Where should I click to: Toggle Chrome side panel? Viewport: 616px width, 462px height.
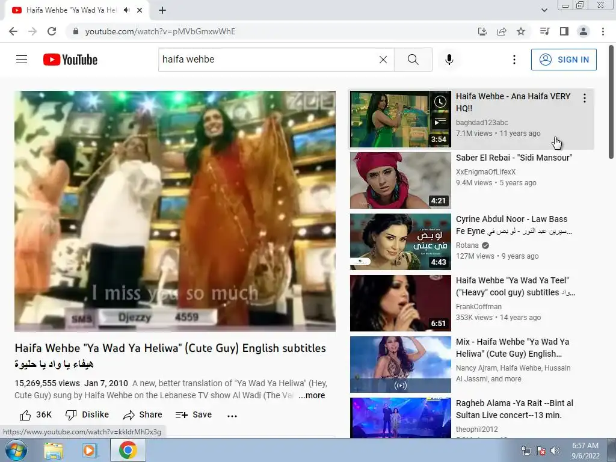(x=564, y=31)
